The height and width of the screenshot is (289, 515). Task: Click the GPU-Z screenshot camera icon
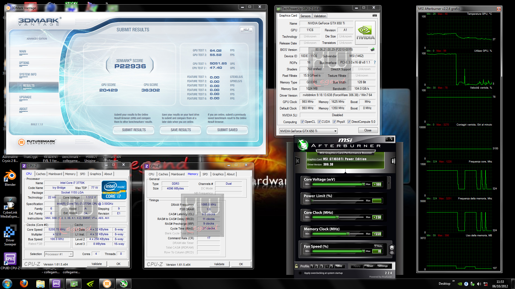coord(374,16)
